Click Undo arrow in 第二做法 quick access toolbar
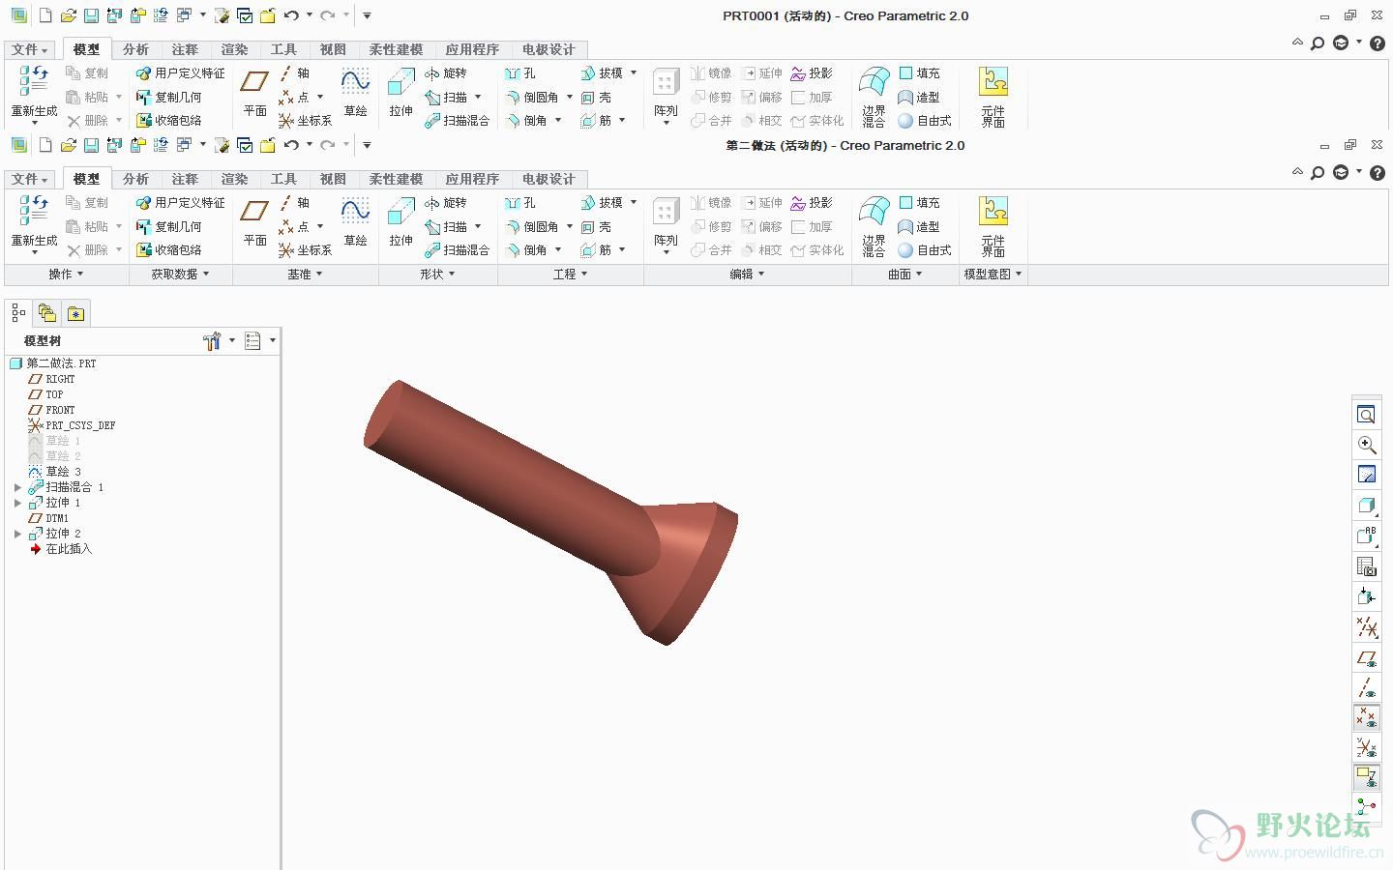The width and height of the screenshot is (1393, 870). coord(291,145)
